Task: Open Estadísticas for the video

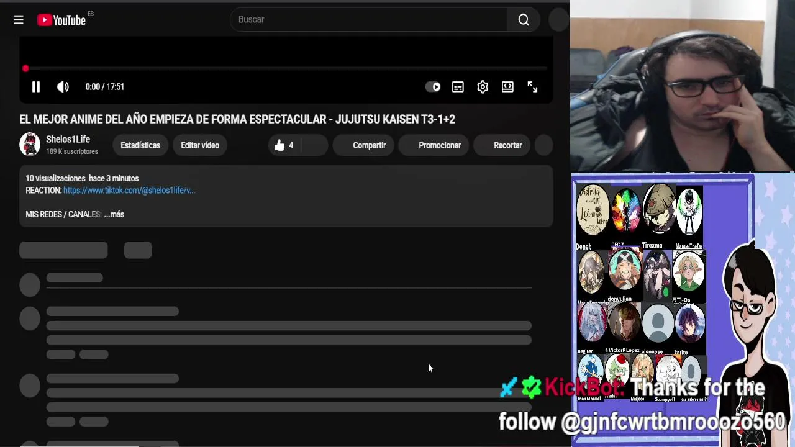Action: [x=140, y=145]
